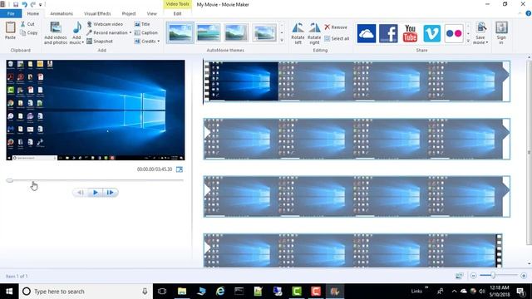Image resolution: width=532 pixels, height=299 pixels.
Task: Open the File menu
Action: pos(11,13)
